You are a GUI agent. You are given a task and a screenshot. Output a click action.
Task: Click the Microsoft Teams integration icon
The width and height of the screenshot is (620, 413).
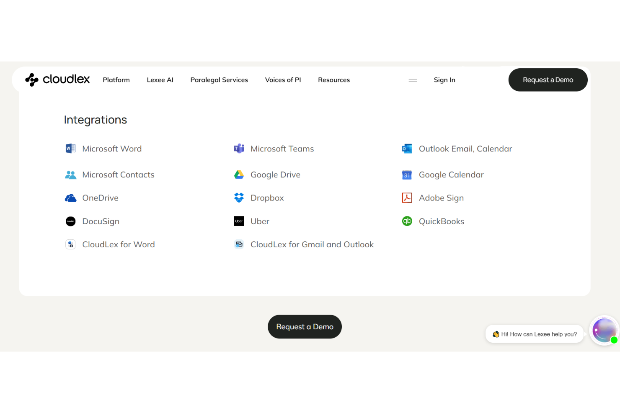239,149
